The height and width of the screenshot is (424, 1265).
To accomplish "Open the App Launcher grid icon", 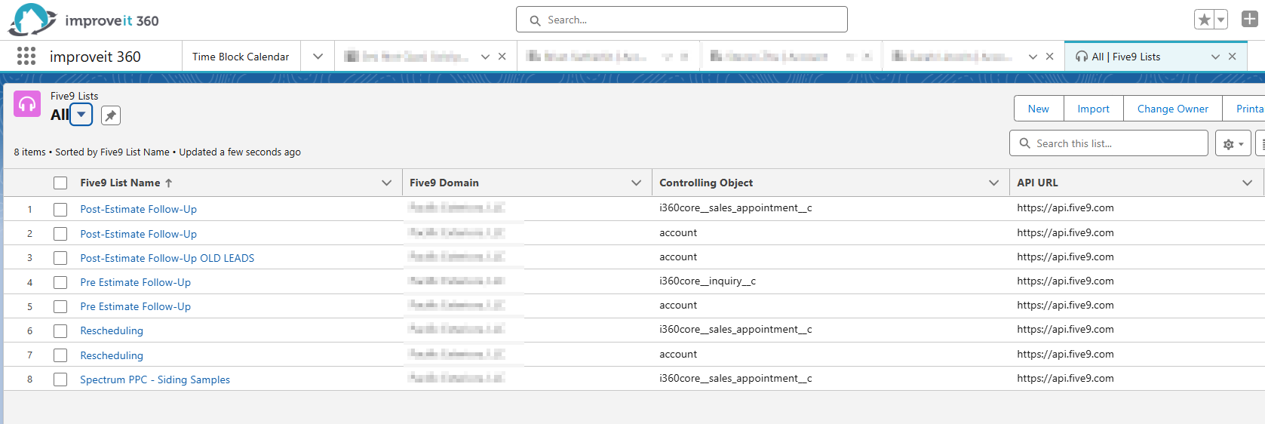I will (x=26, y=56).
